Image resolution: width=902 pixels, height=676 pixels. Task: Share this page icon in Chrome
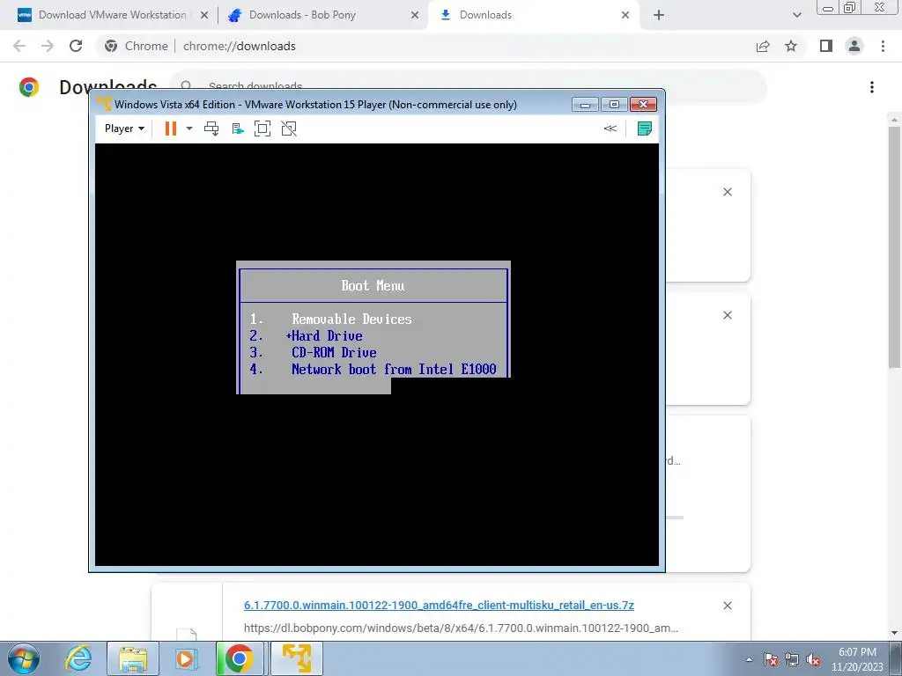[x=763, y=46]
